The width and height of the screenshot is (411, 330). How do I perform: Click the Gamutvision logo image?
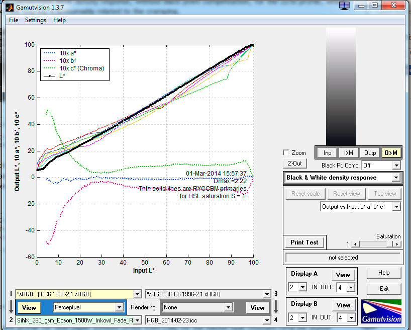coord(381,311)
